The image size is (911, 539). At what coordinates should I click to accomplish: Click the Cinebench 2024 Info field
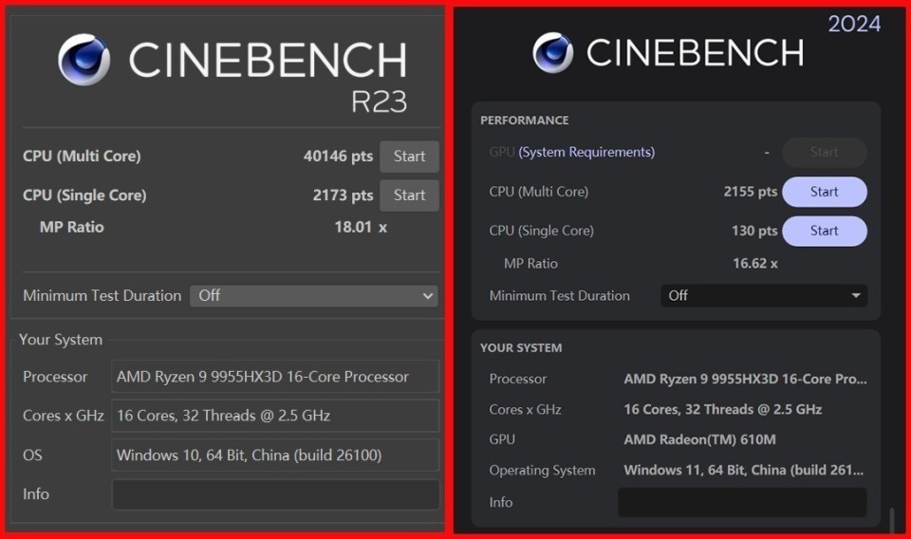741,502
